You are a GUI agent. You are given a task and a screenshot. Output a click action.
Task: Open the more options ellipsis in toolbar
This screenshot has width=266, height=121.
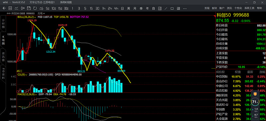coord(185,8)
